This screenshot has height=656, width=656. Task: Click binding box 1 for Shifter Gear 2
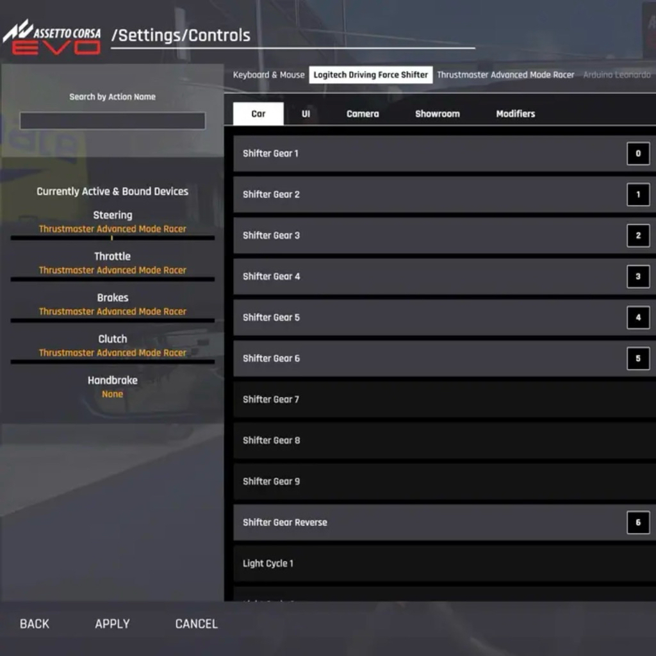(638, 195)
